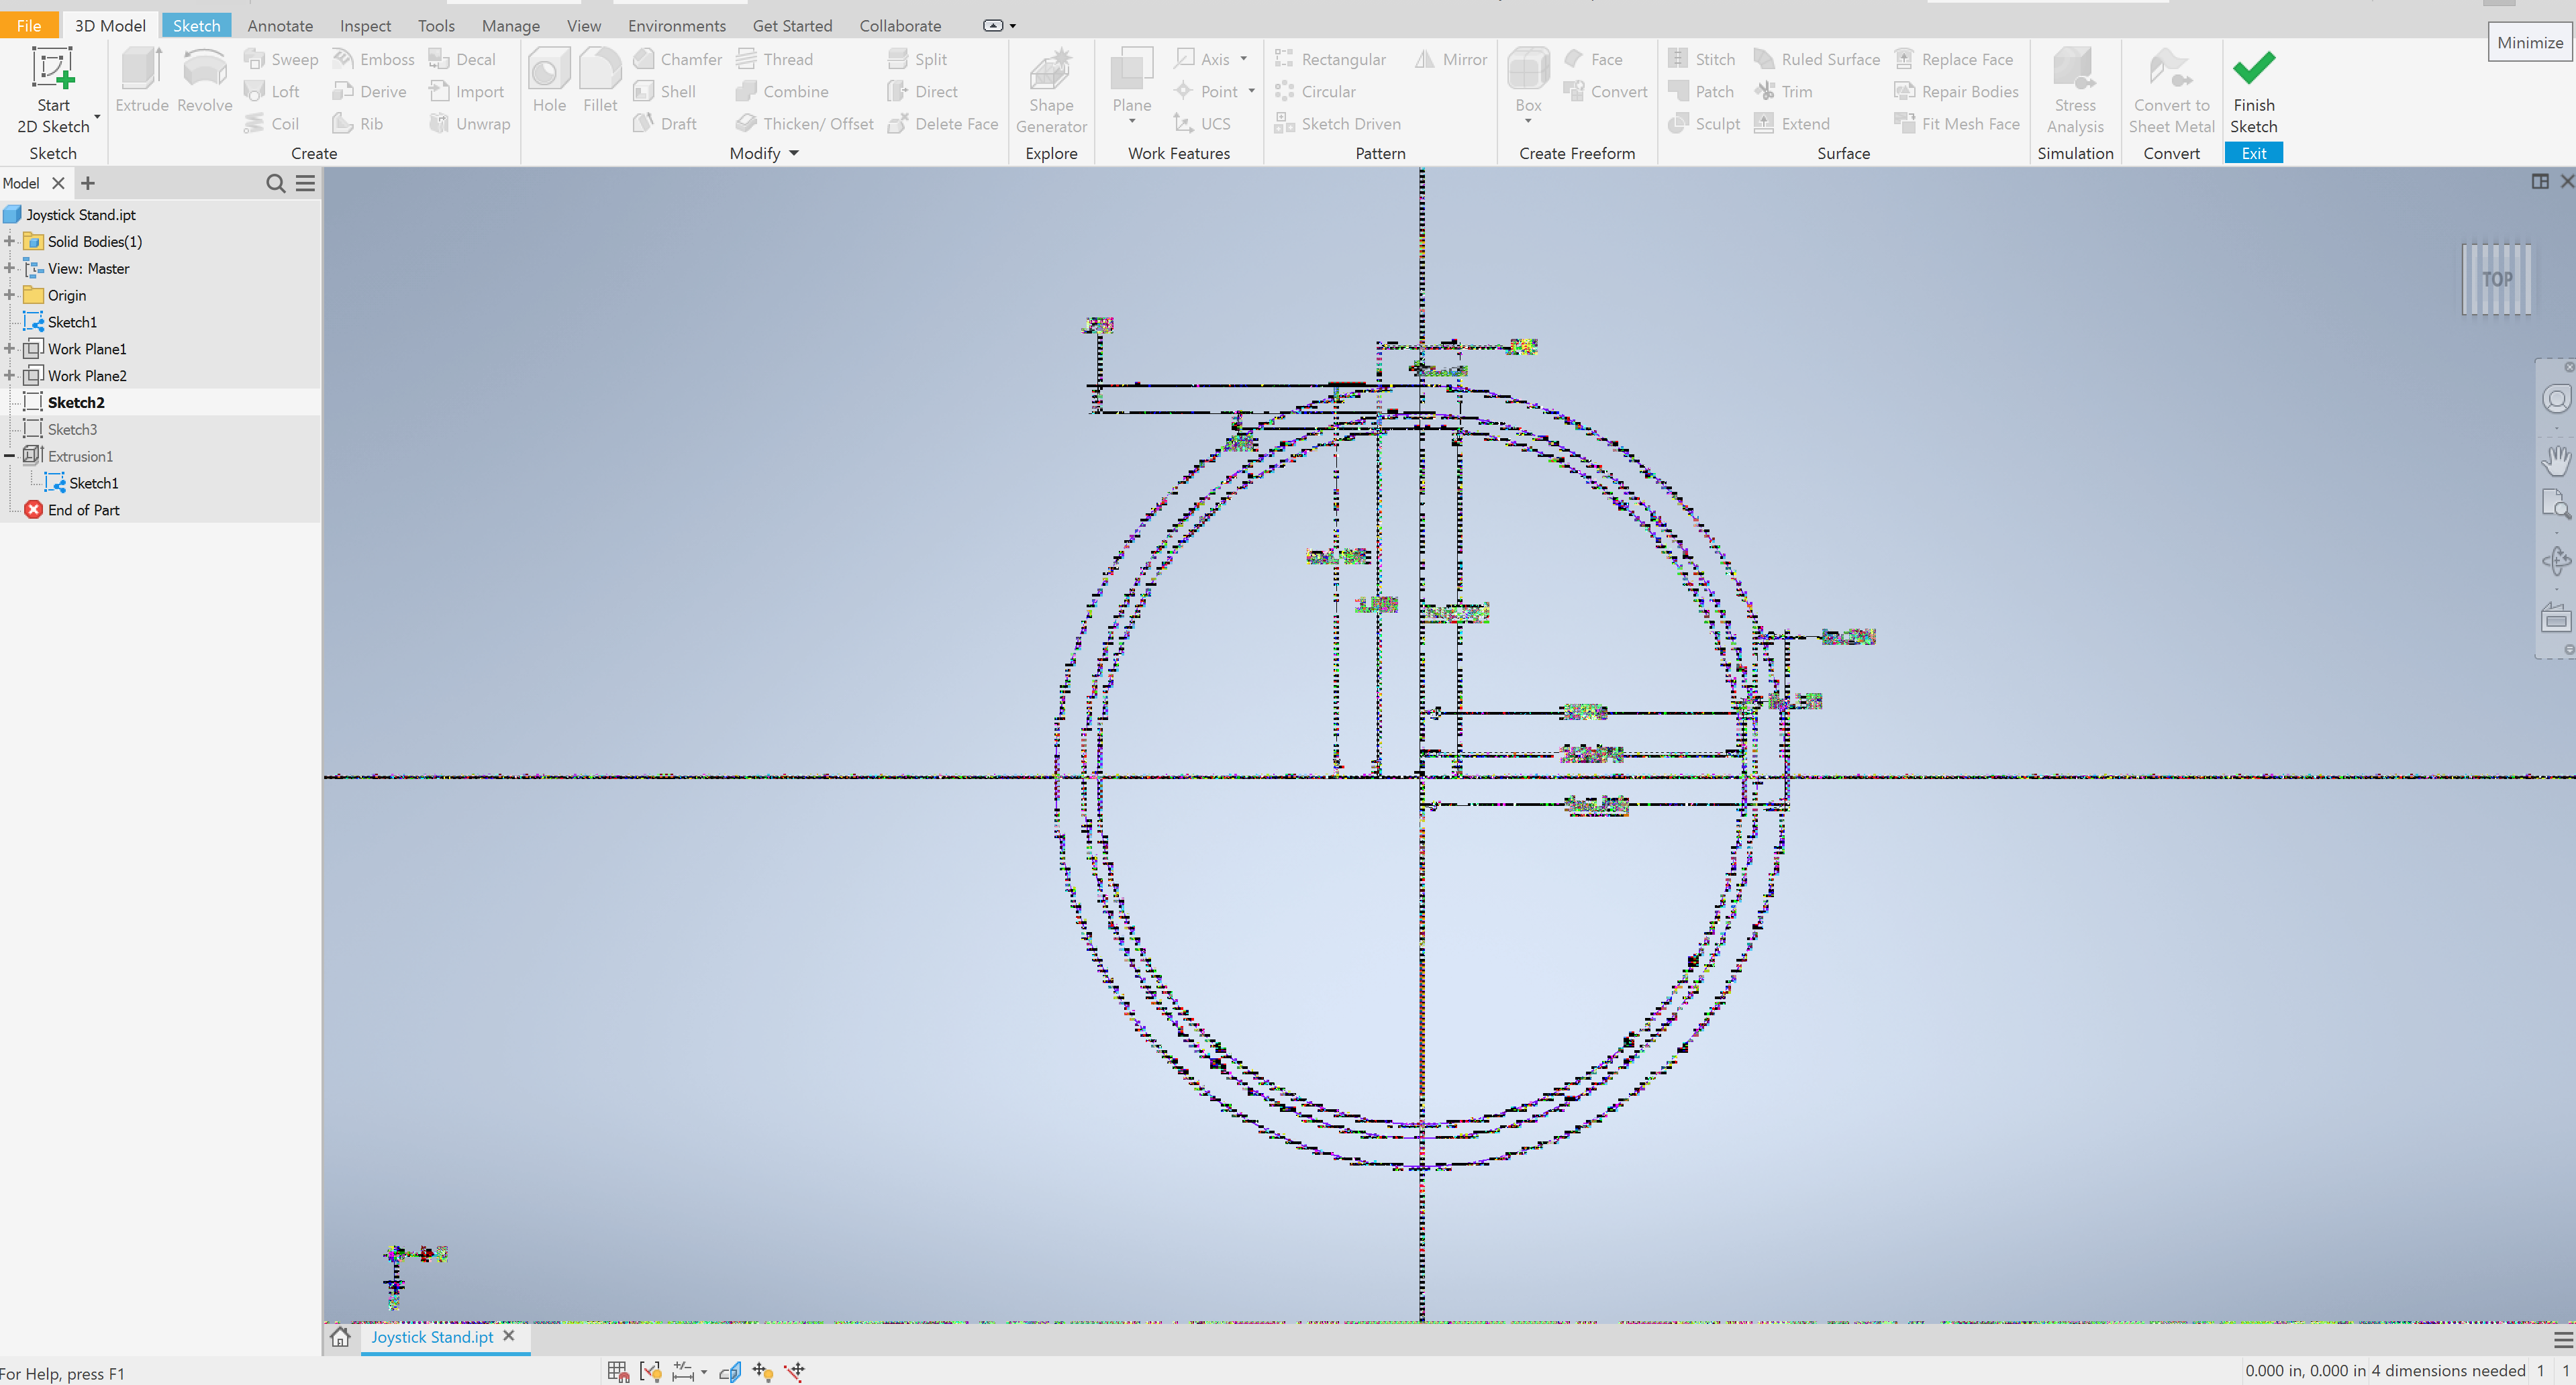Open the File menu
Viewport: 2576px width, 1385px height.
click(28, 25)
